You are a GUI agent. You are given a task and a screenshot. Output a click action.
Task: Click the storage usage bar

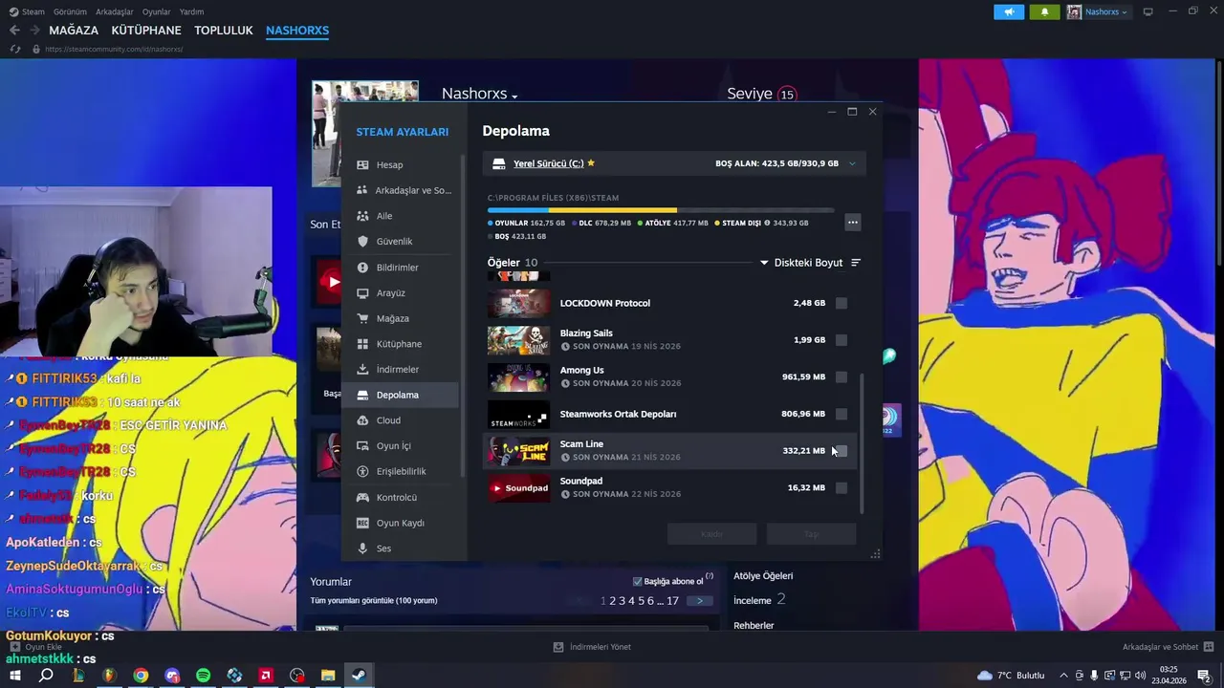coord(660,210)
